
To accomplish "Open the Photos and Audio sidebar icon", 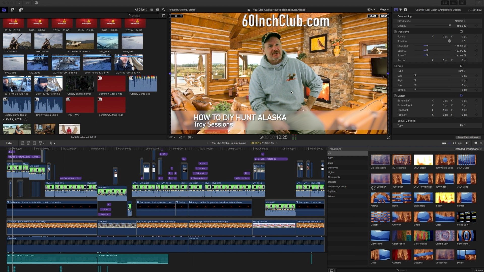I will tap(12, 10).
